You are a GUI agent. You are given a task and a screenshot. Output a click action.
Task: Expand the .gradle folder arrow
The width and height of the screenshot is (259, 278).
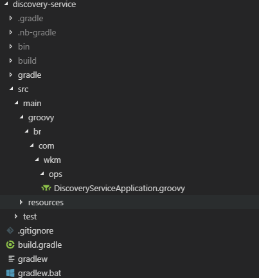click(11, 18)
